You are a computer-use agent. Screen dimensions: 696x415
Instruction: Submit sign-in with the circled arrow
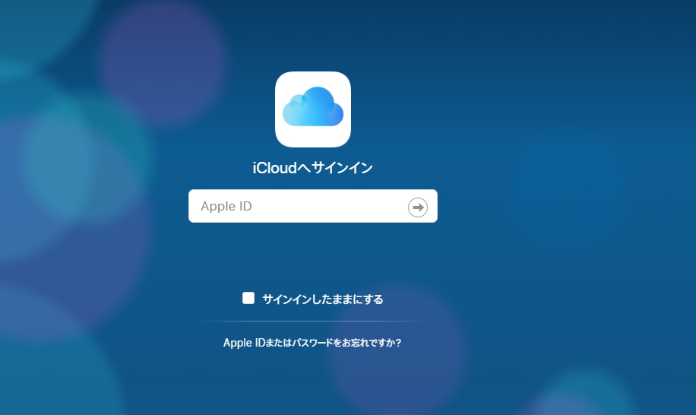click(x=418, y=207)
